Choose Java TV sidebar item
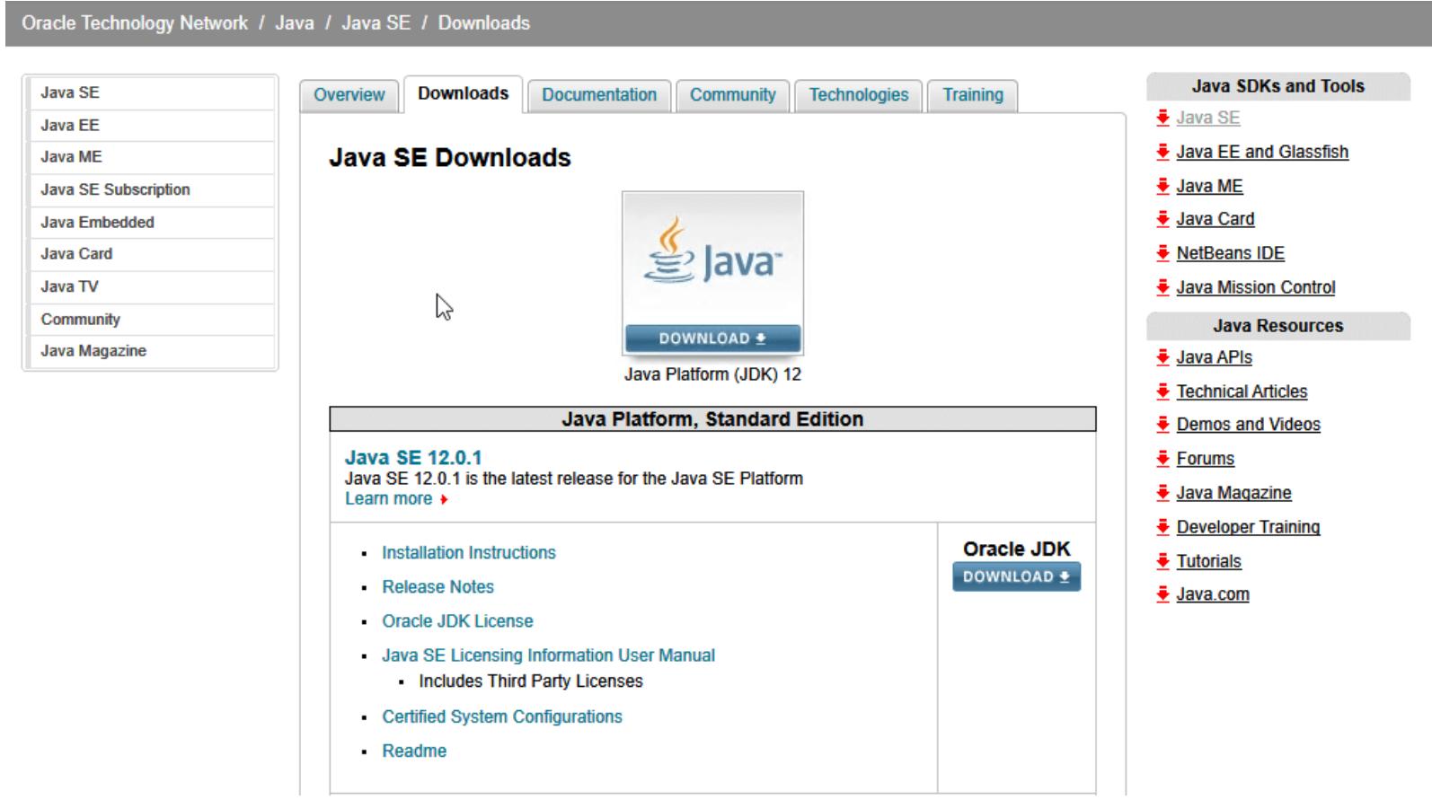This screenshot has height=800, width=1432. pyautogui.click(x=152, y=286)
